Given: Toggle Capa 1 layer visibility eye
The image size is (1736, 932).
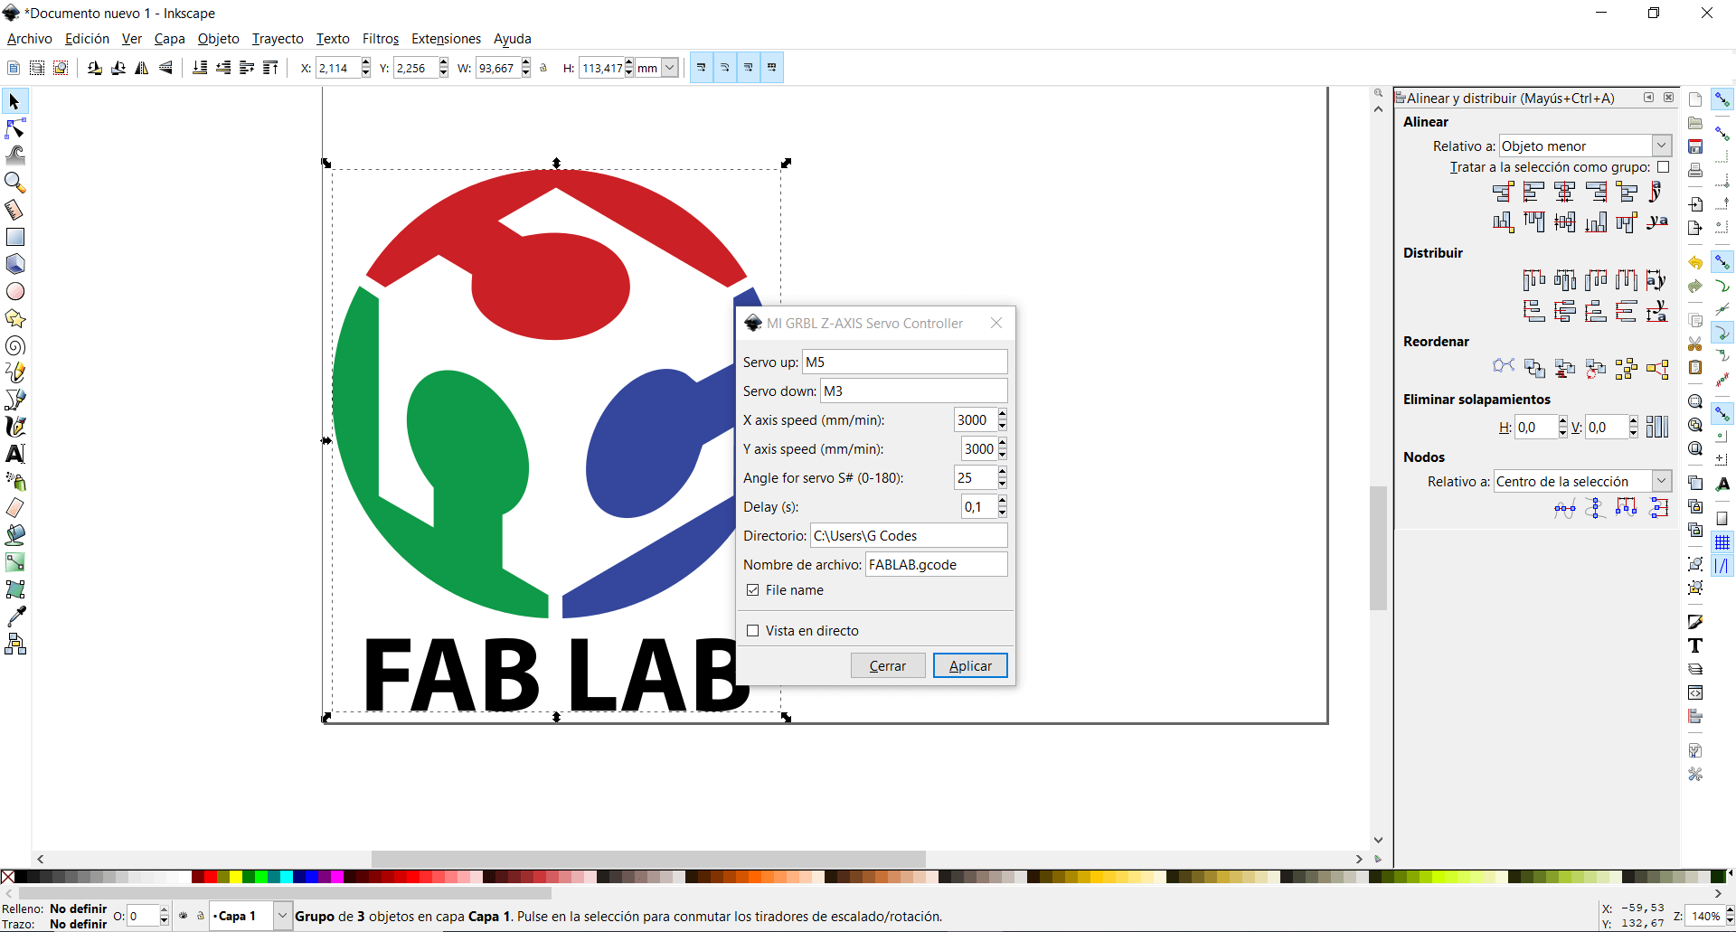Looking at the screenshot, I should 184,916.
